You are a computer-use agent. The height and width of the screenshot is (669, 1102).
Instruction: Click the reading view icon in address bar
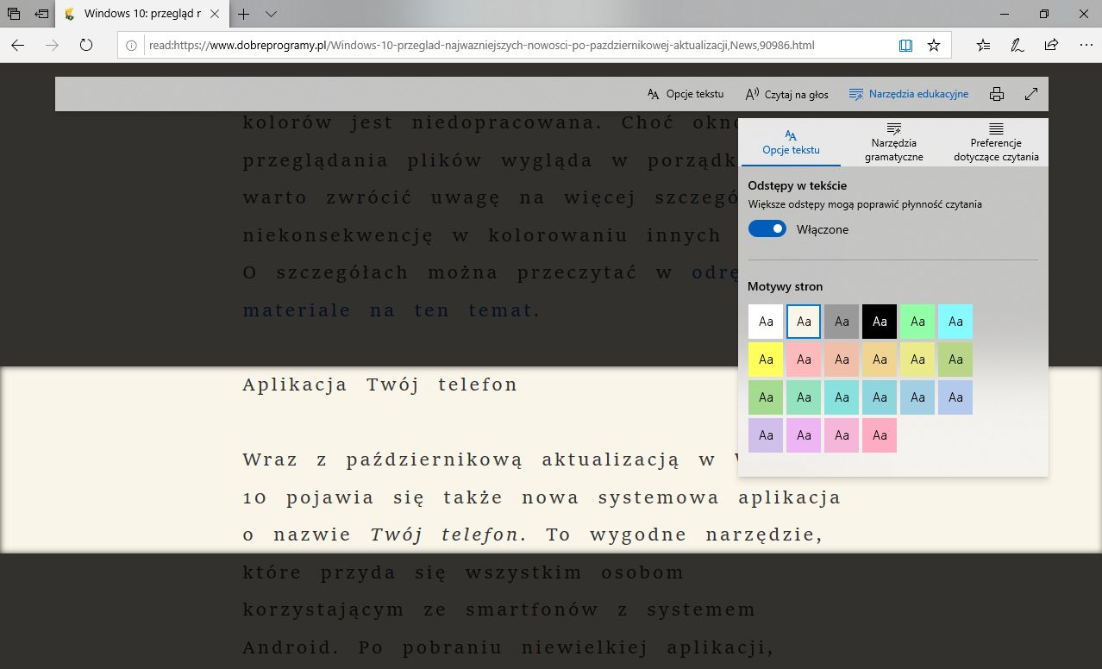coord(905,44)
